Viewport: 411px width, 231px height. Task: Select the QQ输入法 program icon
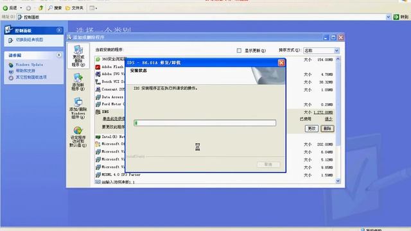98,182
